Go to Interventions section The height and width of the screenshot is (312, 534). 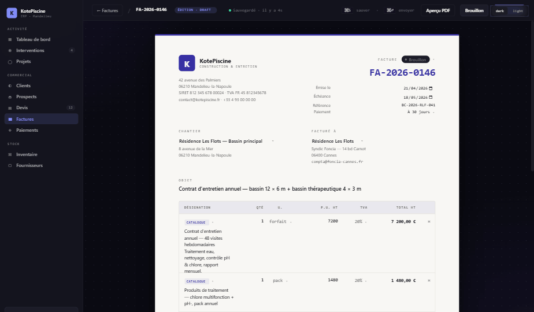(41, 50)
